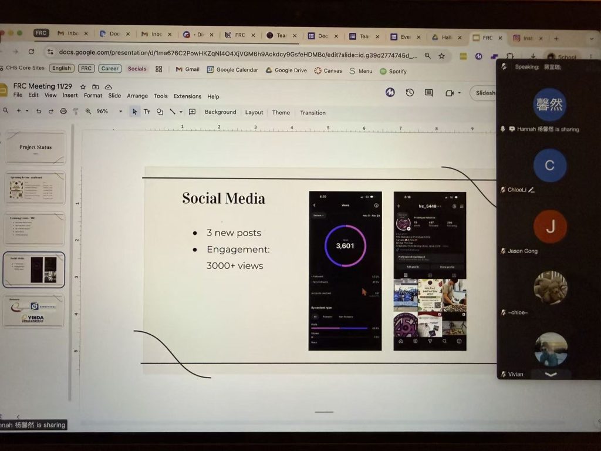Click the Transition button
The image size is (601, 451).
pyautogui.click(x=312, y=113)
